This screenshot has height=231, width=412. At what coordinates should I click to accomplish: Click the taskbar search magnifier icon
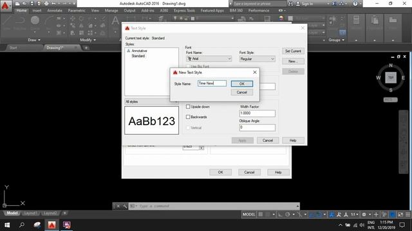tap(22, 225)
